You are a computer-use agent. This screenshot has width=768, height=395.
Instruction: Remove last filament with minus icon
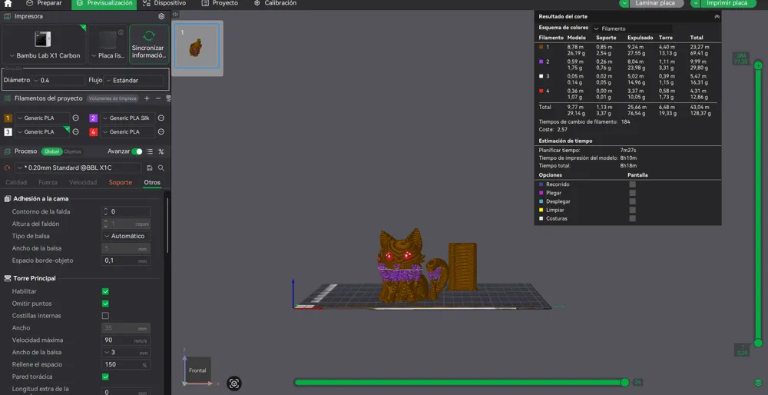[158, 98]
